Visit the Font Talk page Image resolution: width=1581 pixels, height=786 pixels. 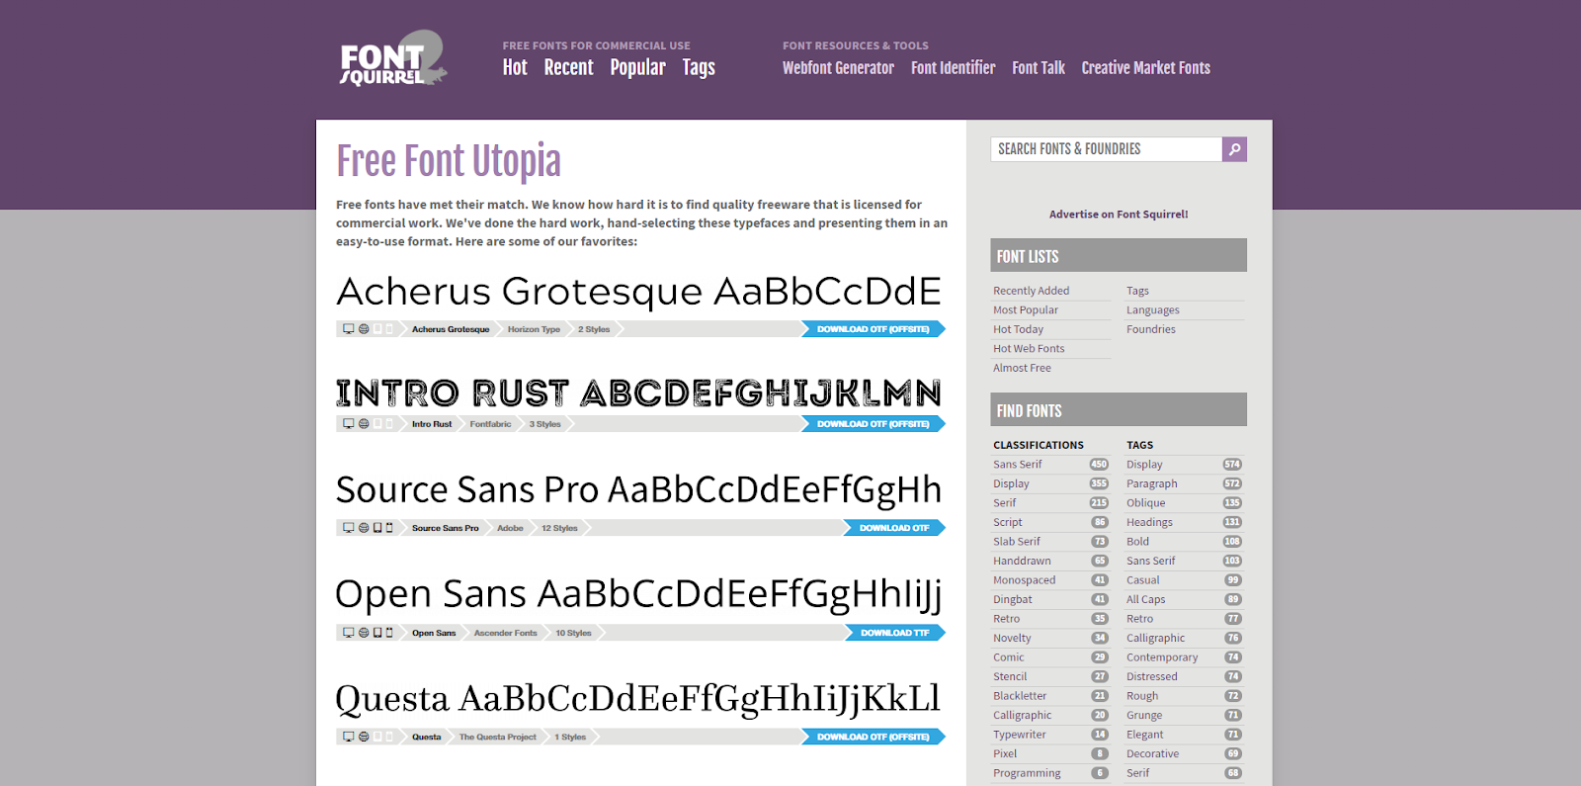pyautogui.click(x=1039, y=68)
